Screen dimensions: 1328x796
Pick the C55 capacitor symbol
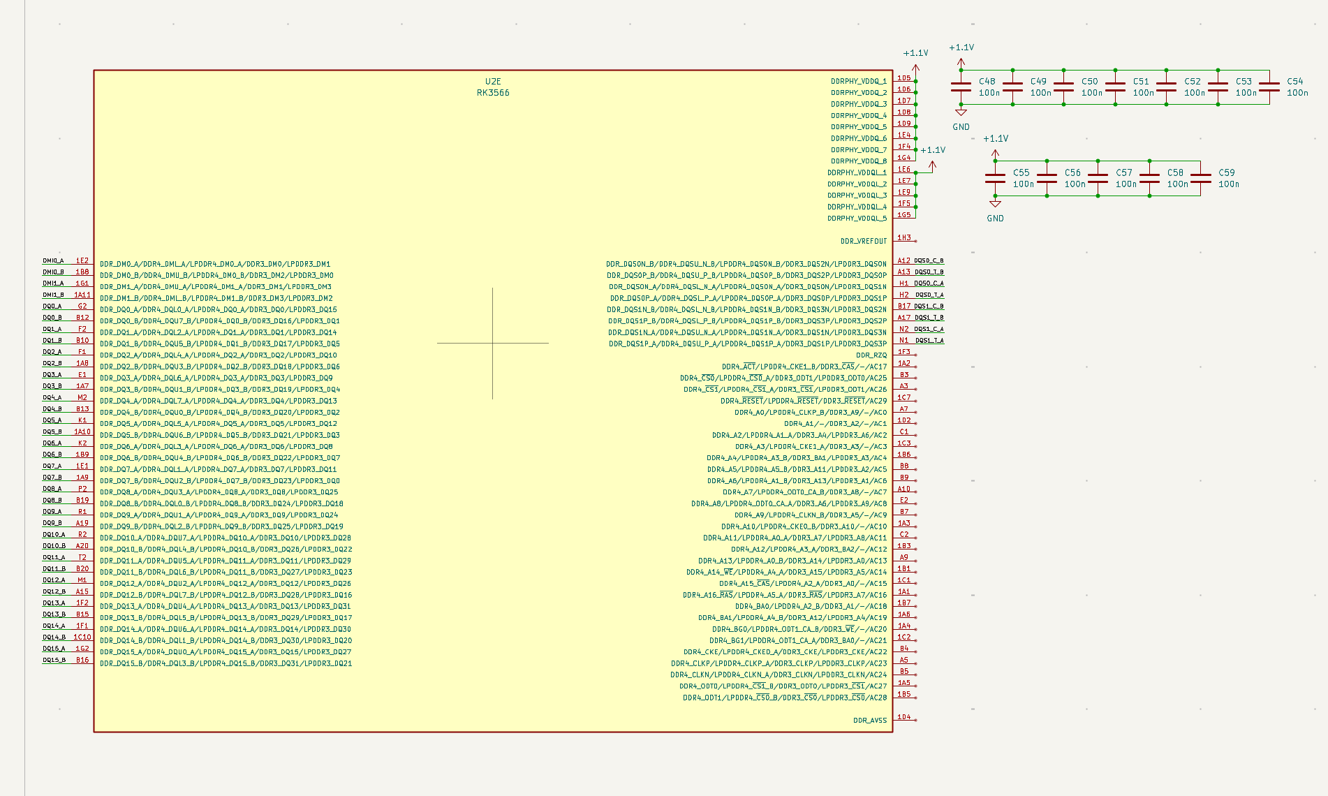(995, 179)
